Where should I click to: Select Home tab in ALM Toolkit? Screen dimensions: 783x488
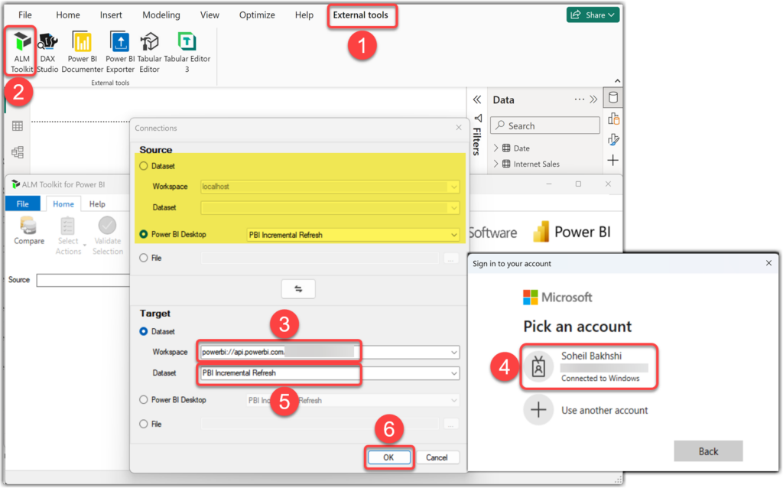(x=63, y=203)
